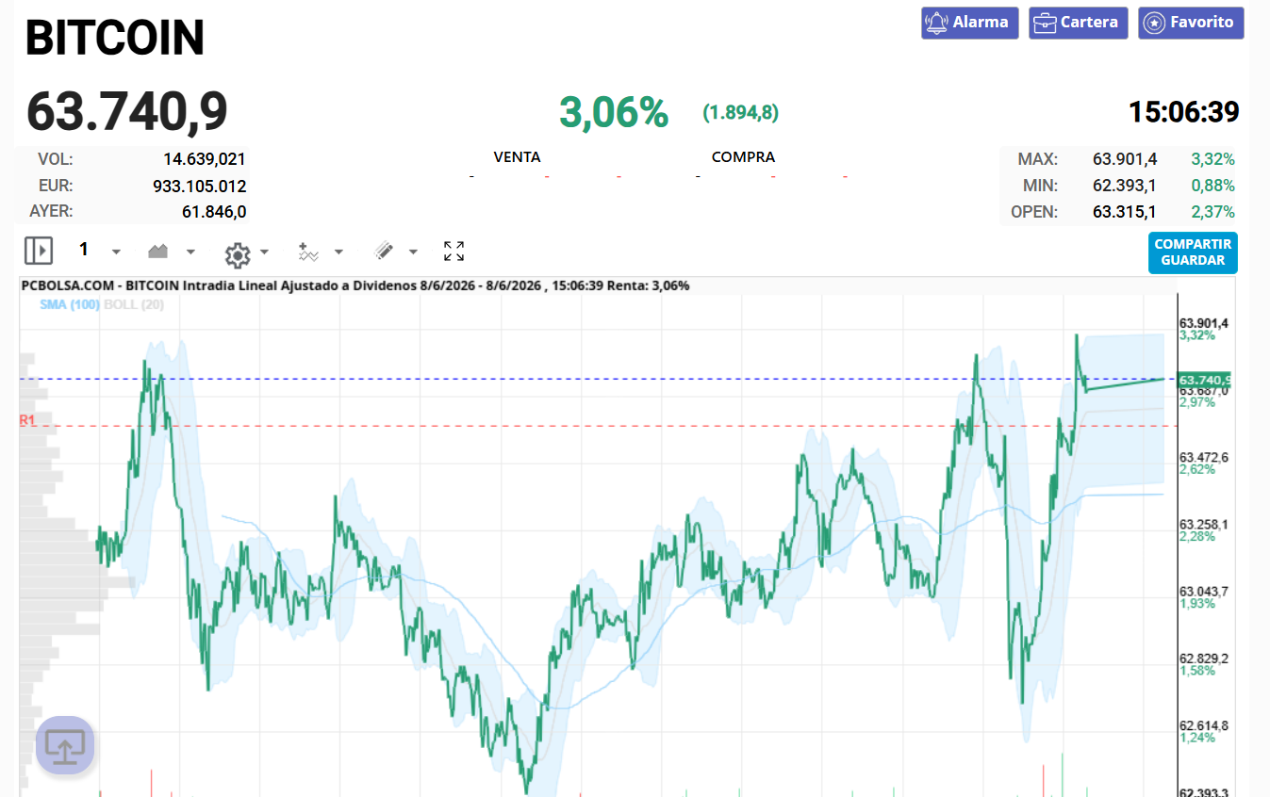Viewport: 1270px width, 797px height.
Task: Open the chart settings gear
Action: click(238, 254)
